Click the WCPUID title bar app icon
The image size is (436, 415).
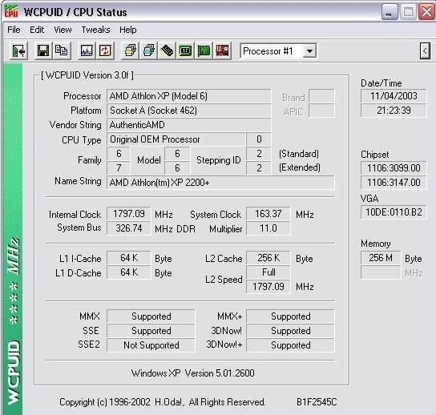point(11,11)
